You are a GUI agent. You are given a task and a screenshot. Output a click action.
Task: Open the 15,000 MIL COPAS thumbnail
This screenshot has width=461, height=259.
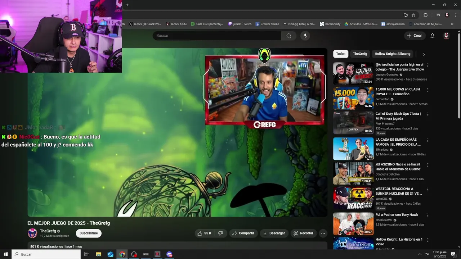(353, 98)
